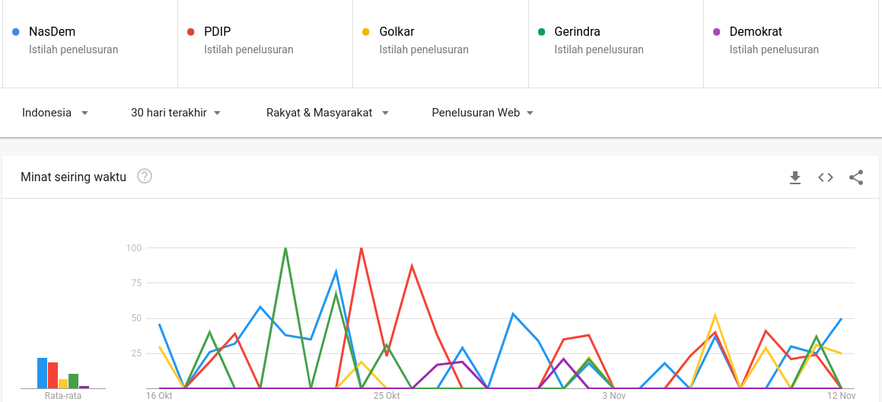The height and width of the screenshot is (402, 882).
Task: Click the Minat seiring waktu heading
Action: pos(73,177)
